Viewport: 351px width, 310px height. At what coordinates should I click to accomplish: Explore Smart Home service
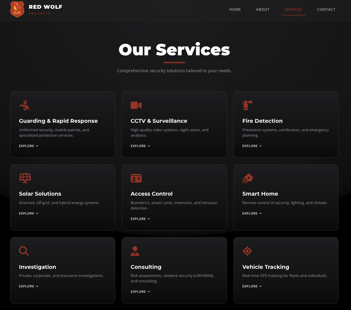click(252, 214)
